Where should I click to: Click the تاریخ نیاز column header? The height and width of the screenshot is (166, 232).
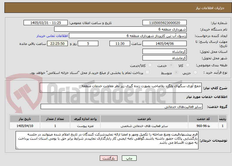click(25, 119)
